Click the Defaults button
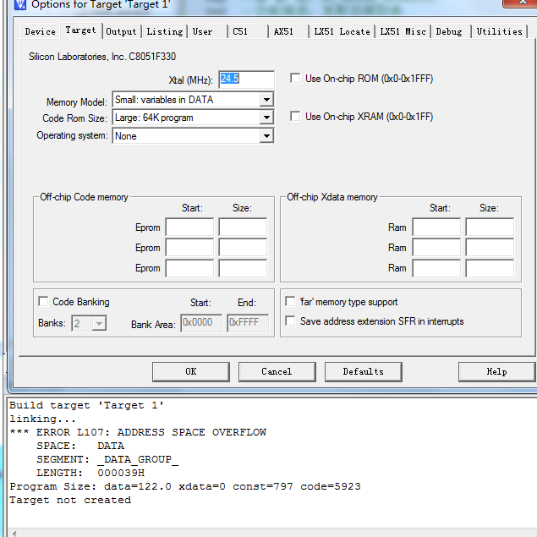 (364, 371)
